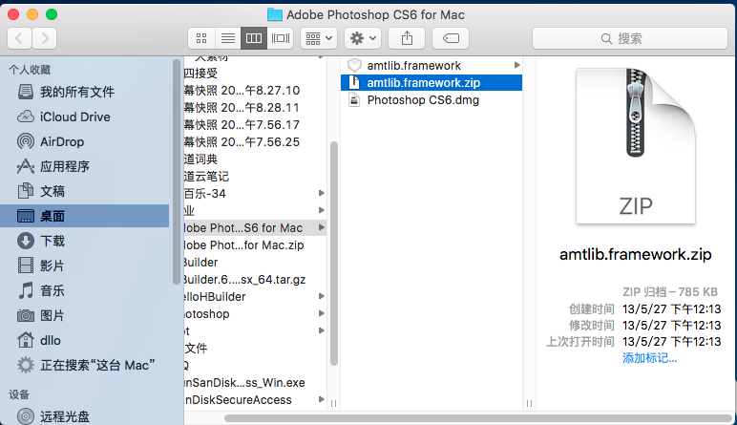Click the 搜索 search field
The image size is (737, 425).
(x=630, y=38)
